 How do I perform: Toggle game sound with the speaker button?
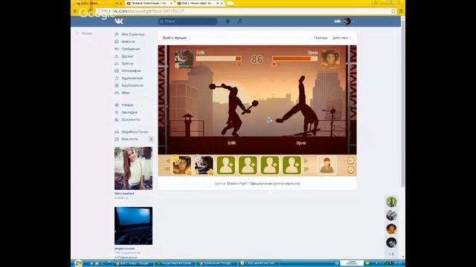click(350, 161)
